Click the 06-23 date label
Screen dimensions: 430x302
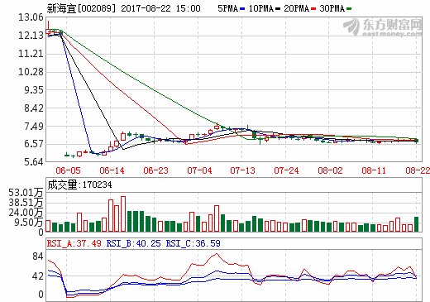155,170
